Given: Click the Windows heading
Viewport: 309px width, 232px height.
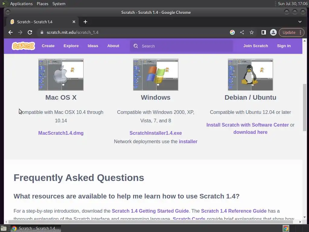Looking at the screenshot, I should click(x=156, y=97).
